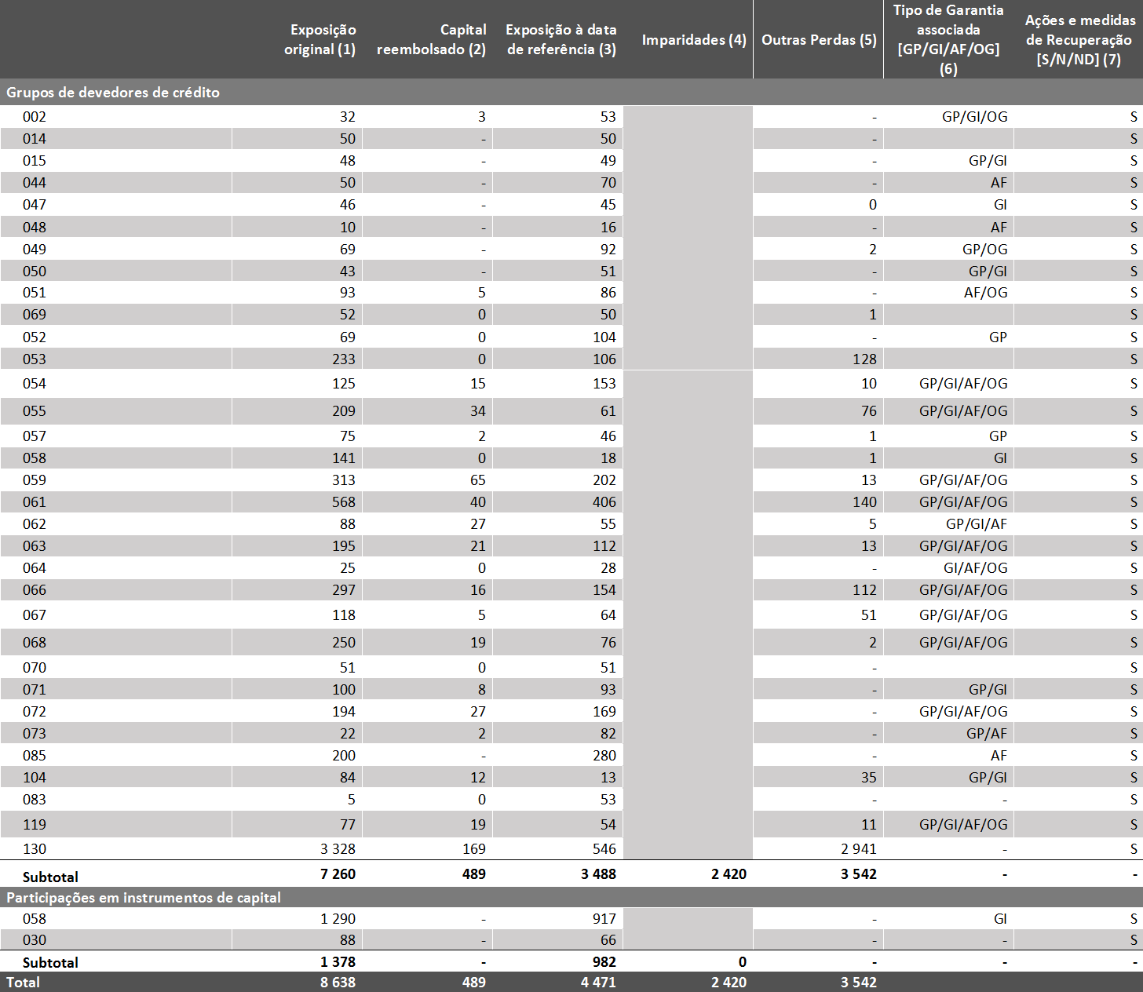Select row label 044
Viewport: 1143px width, 992px height.
coord(35,183)
